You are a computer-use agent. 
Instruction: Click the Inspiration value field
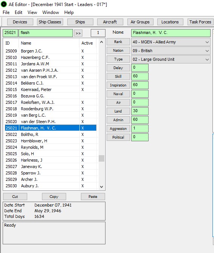point(140,85)
